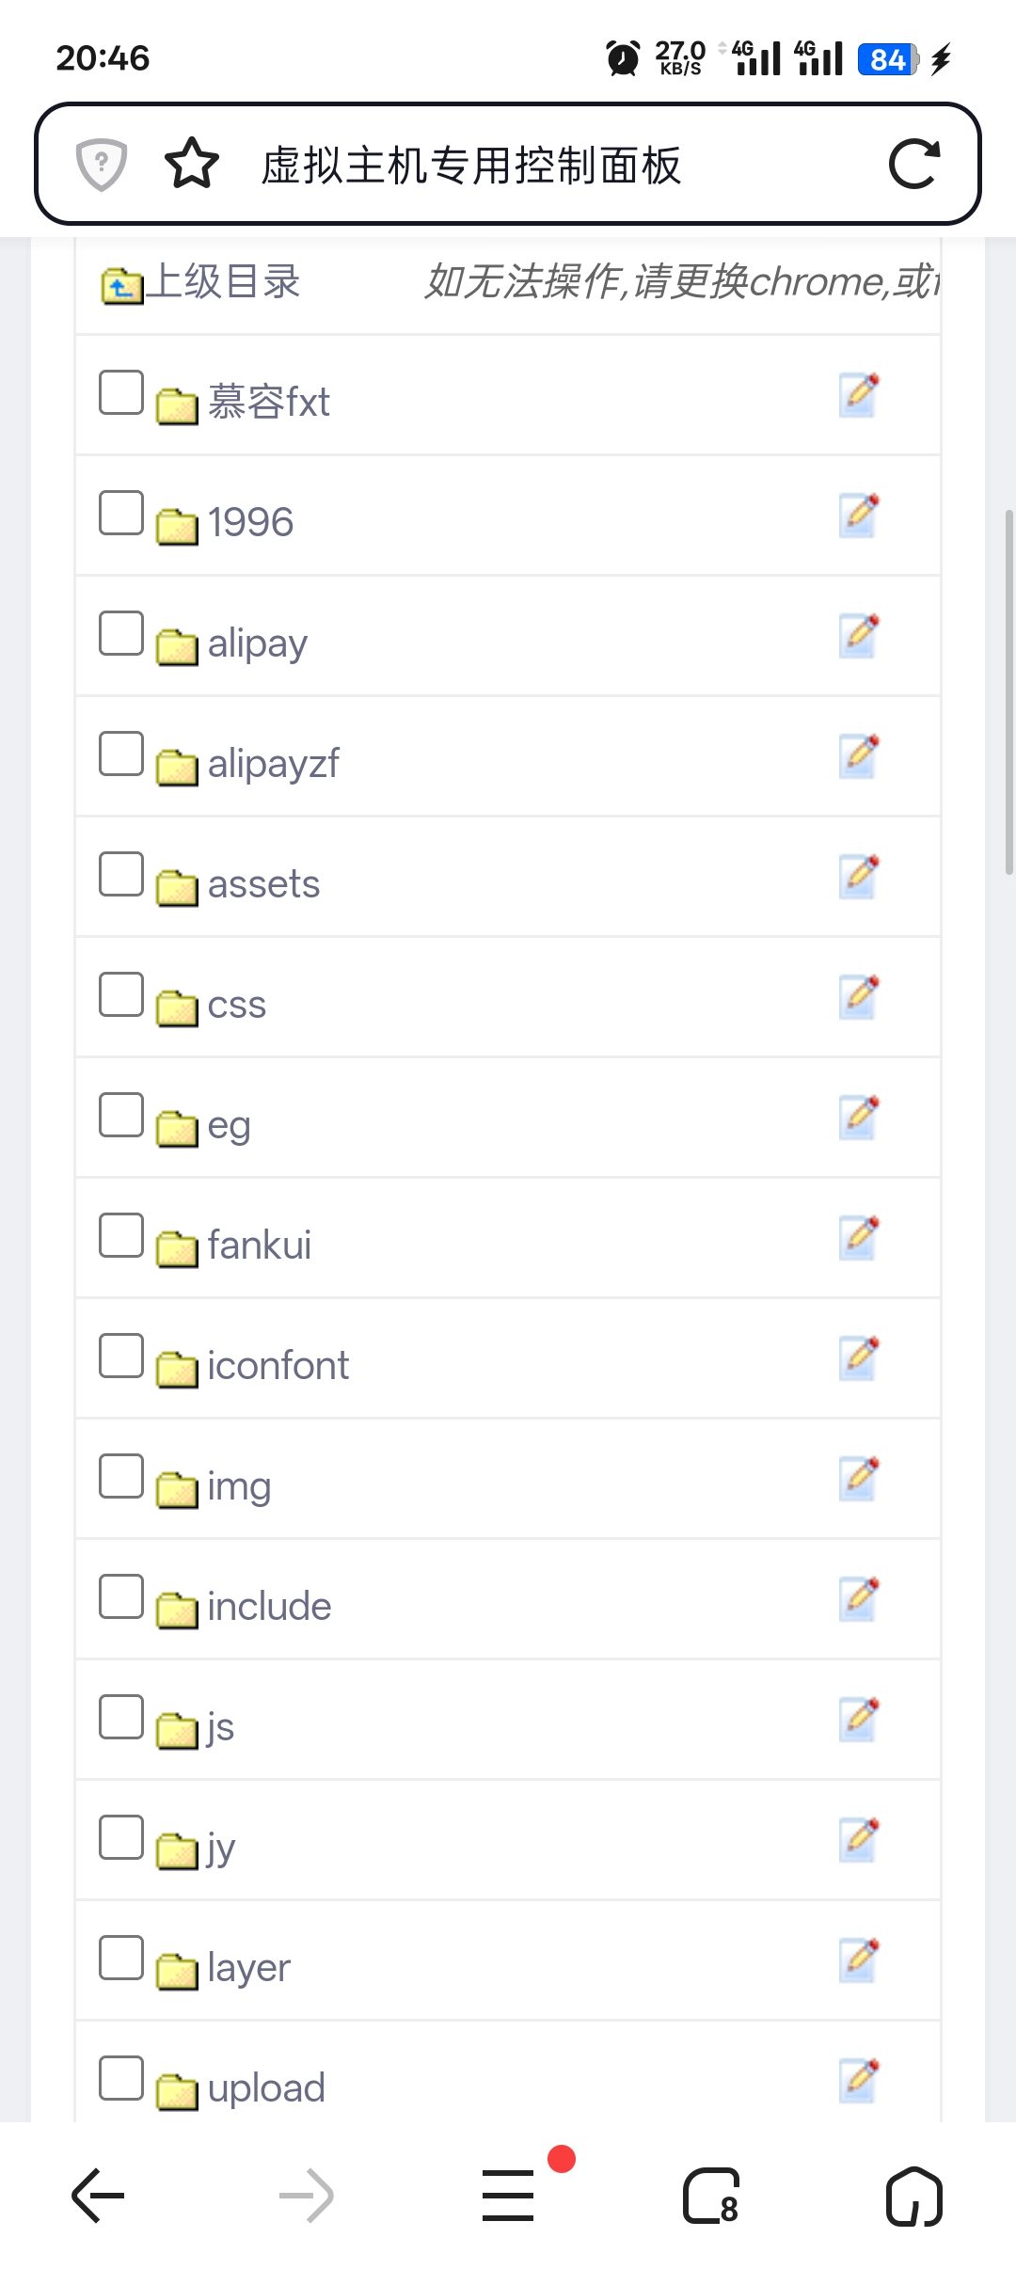The width and height of the screenshot is (1016, 2269).
Task: Open the fankui folder
Action: (259, 1246)
